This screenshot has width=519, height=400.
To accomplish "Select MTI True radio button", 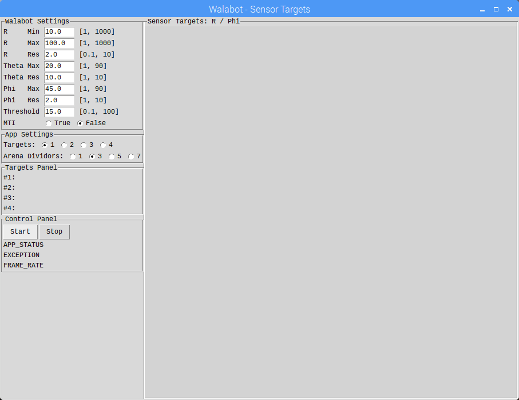I will pyautogui.click(x=49, y=123).
